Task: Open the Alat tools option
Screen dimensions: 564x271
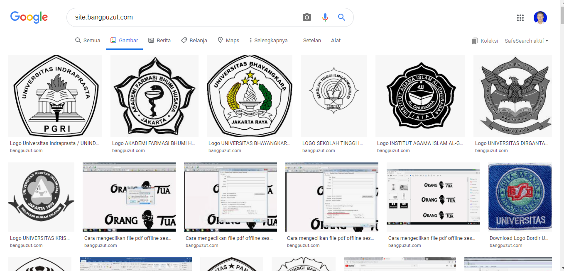Action: coord(336,41)
